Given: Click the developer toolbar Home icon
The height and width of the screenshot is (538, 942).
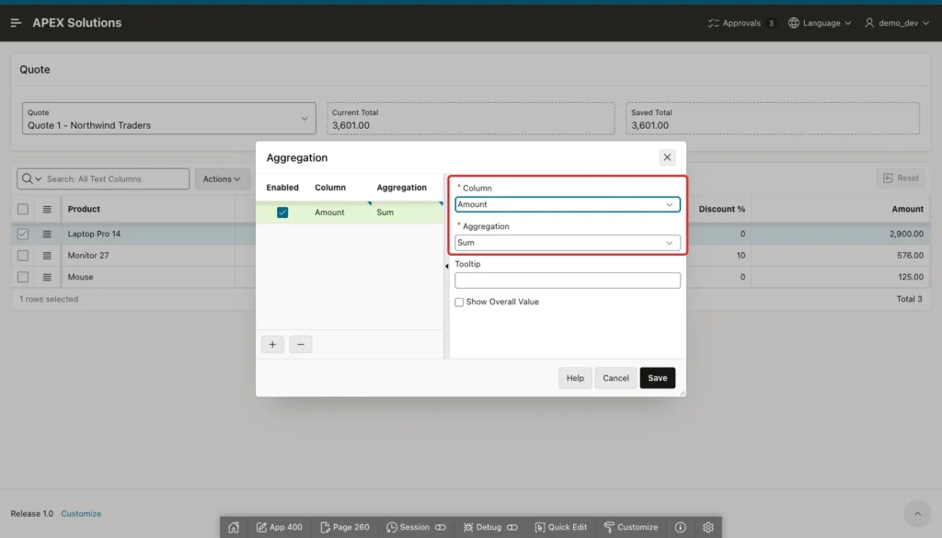Looking at the screenshot, I should (234, 527).
